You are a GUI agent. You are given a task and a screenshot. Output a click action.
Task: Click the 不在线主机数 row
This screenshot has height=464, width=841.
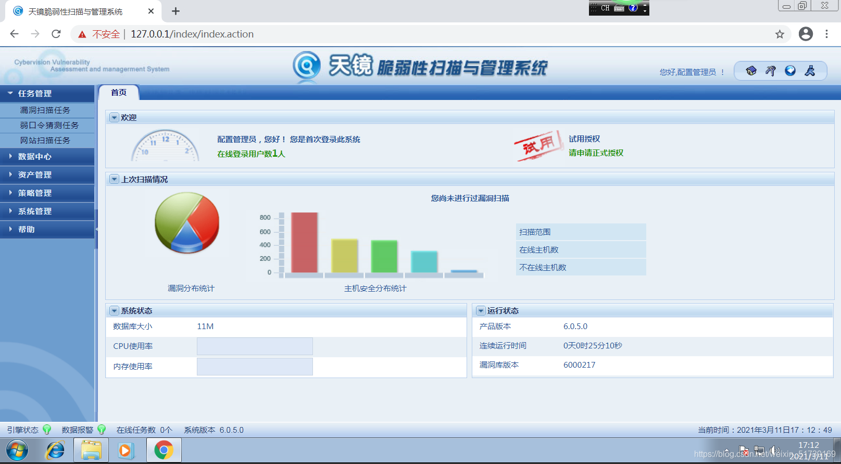[x=581, y=268]
